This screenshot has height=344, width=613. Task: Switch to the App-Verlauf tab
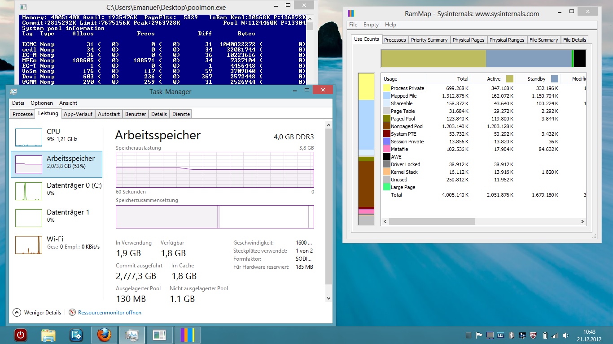[x=78, y=114]
